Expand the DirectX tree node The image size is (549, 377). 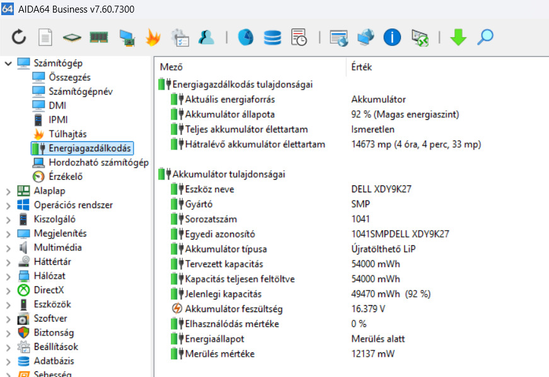8,291
